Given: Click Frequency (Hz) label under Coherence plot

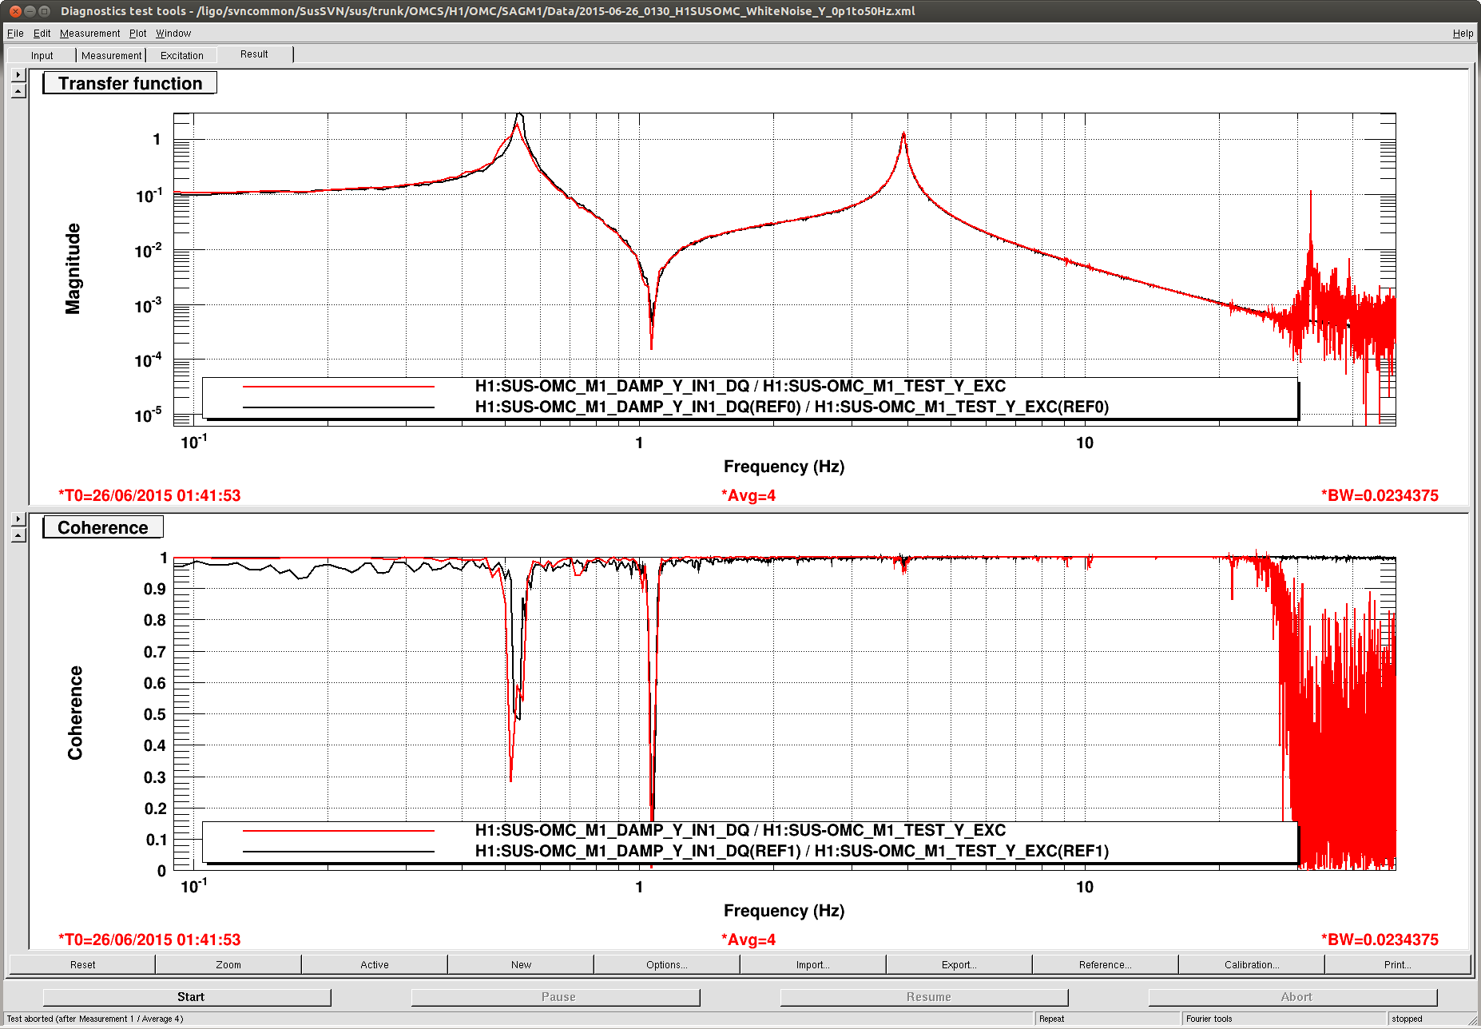Looking at the screenshot, I should click(x=784, y=911).
